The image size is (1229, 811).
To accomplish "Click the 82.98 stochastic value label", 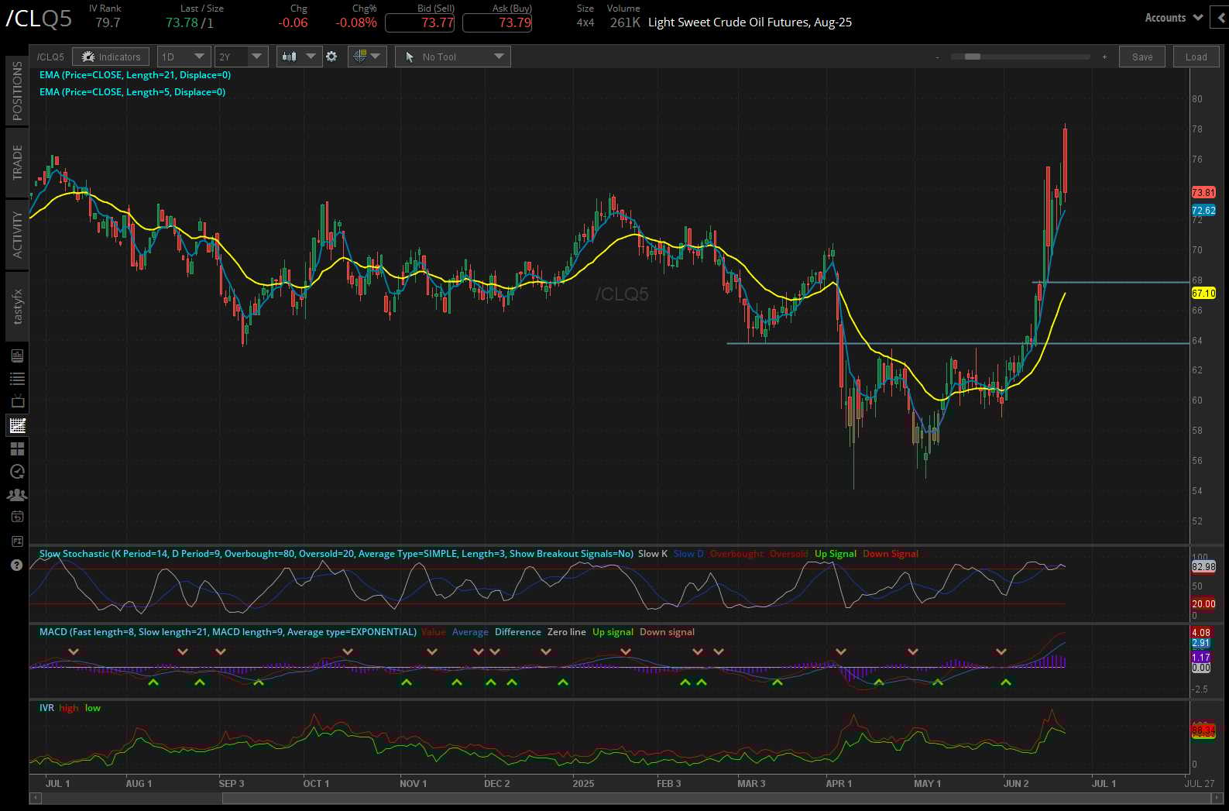I will [1203, 567].
